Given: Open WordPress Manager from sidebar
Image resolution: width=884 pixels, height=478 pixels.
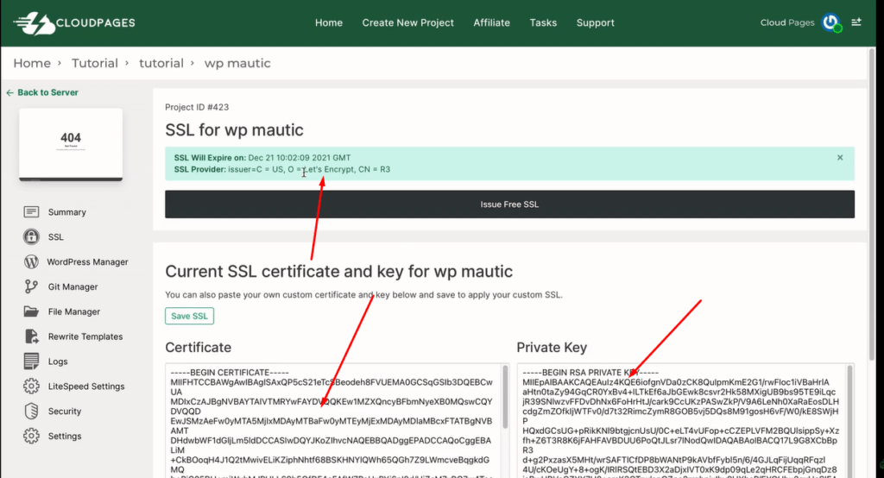Looking at the screenshot, I should [x=87, y=261].
